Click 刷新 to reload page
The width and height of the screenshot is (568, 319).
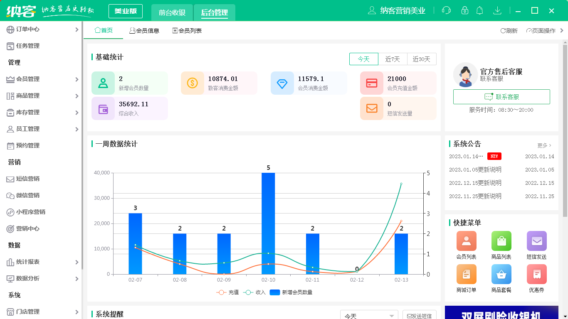(509, 31)
